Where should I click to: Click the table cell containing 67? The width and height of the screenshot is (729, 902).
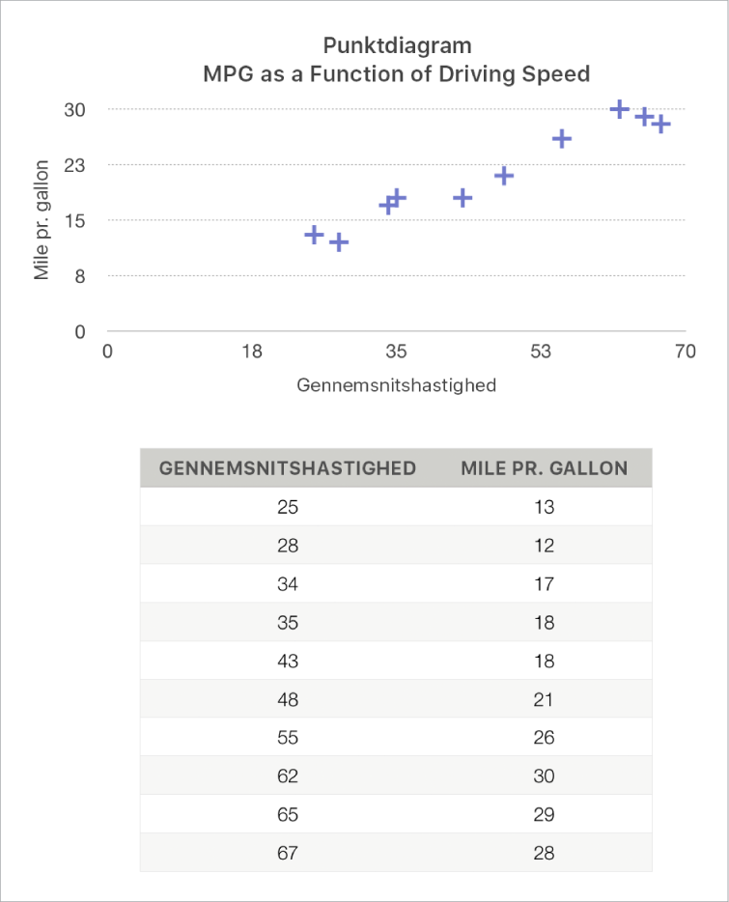pyautogui.click(x=288, y=854)
